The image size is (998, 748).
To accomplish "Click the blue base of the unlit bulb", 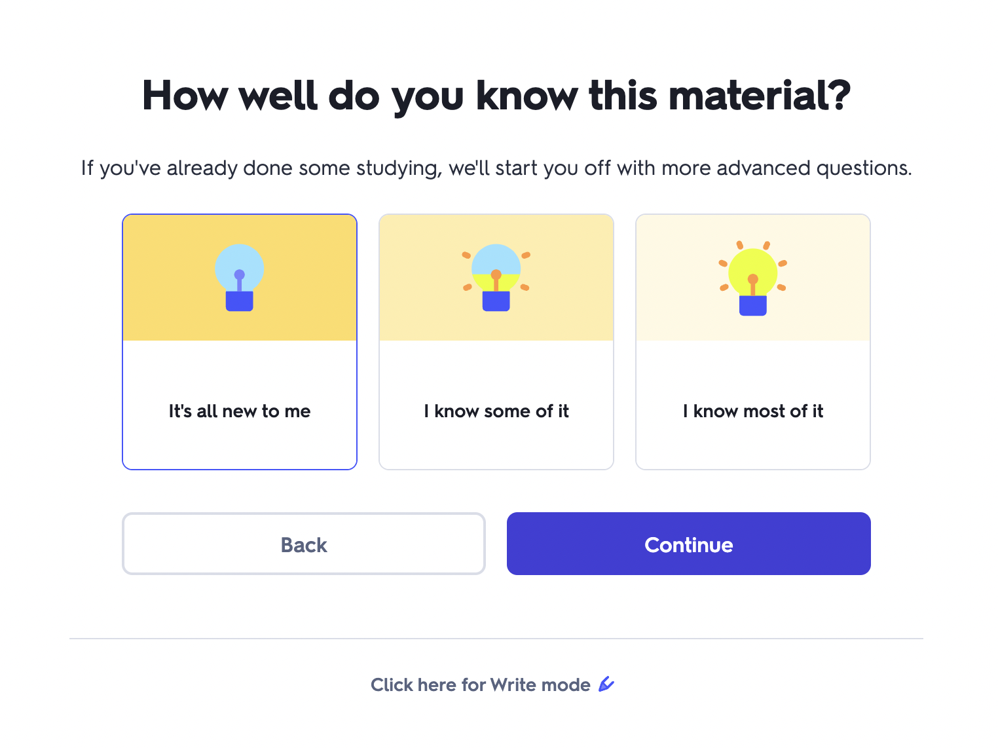I will pyautogui.click(x=240, y=301).
